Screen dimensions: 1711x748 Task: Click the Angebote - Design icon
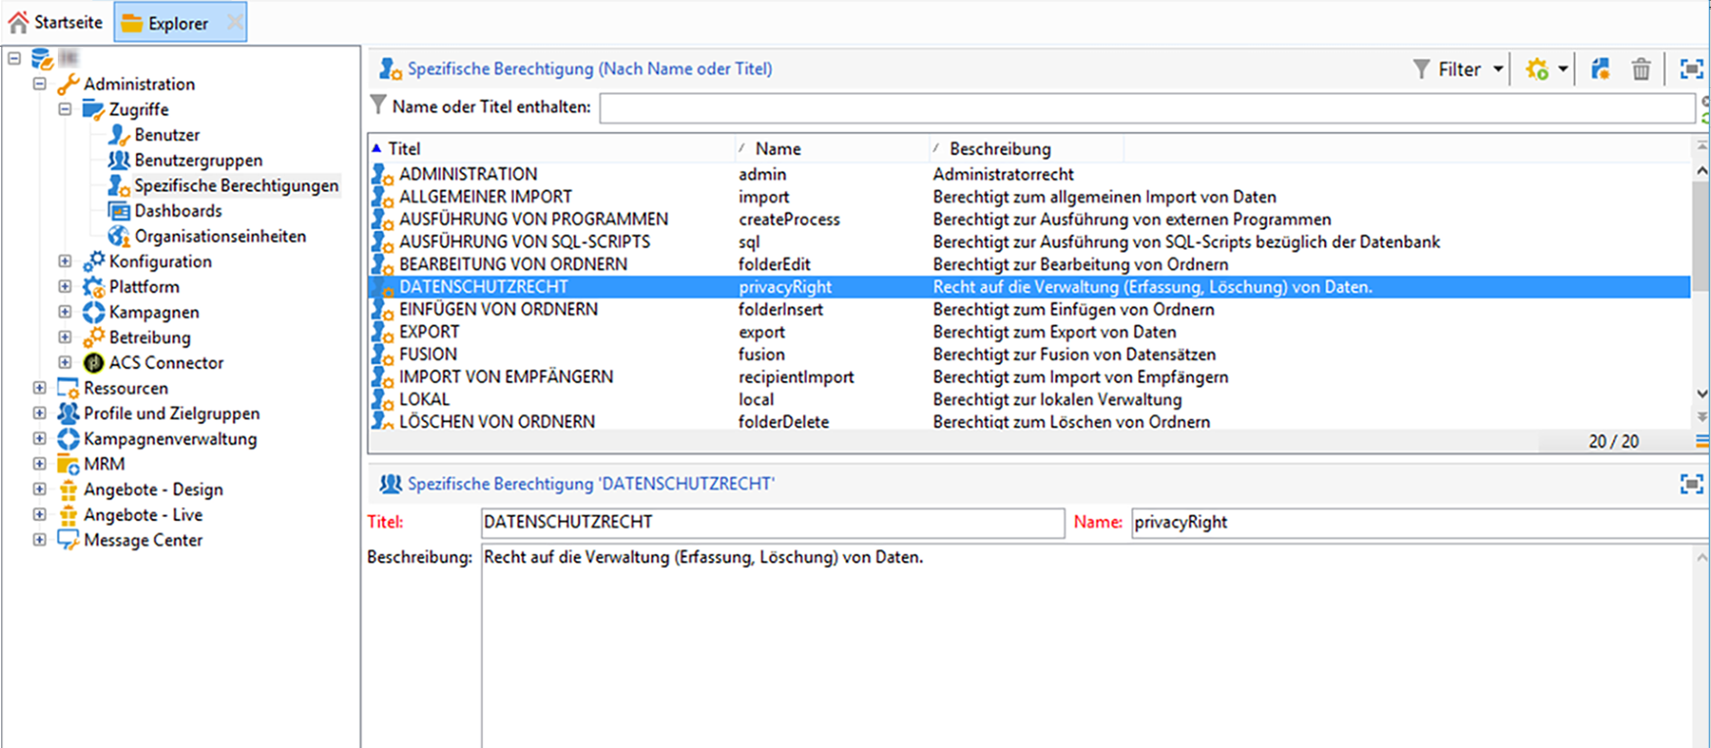point(68,490)
